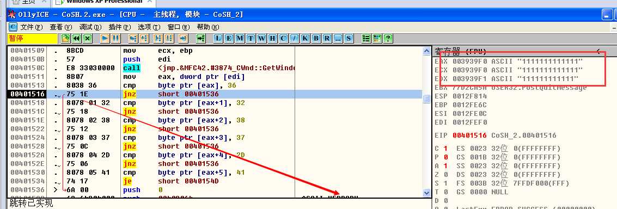Select the push 0 line at 00401536
Image resolution: width=617 pixels, height=209 pixels.
215,190
